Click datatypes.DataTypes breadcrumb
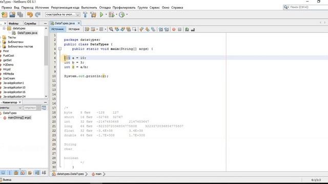 click(70, 174)
